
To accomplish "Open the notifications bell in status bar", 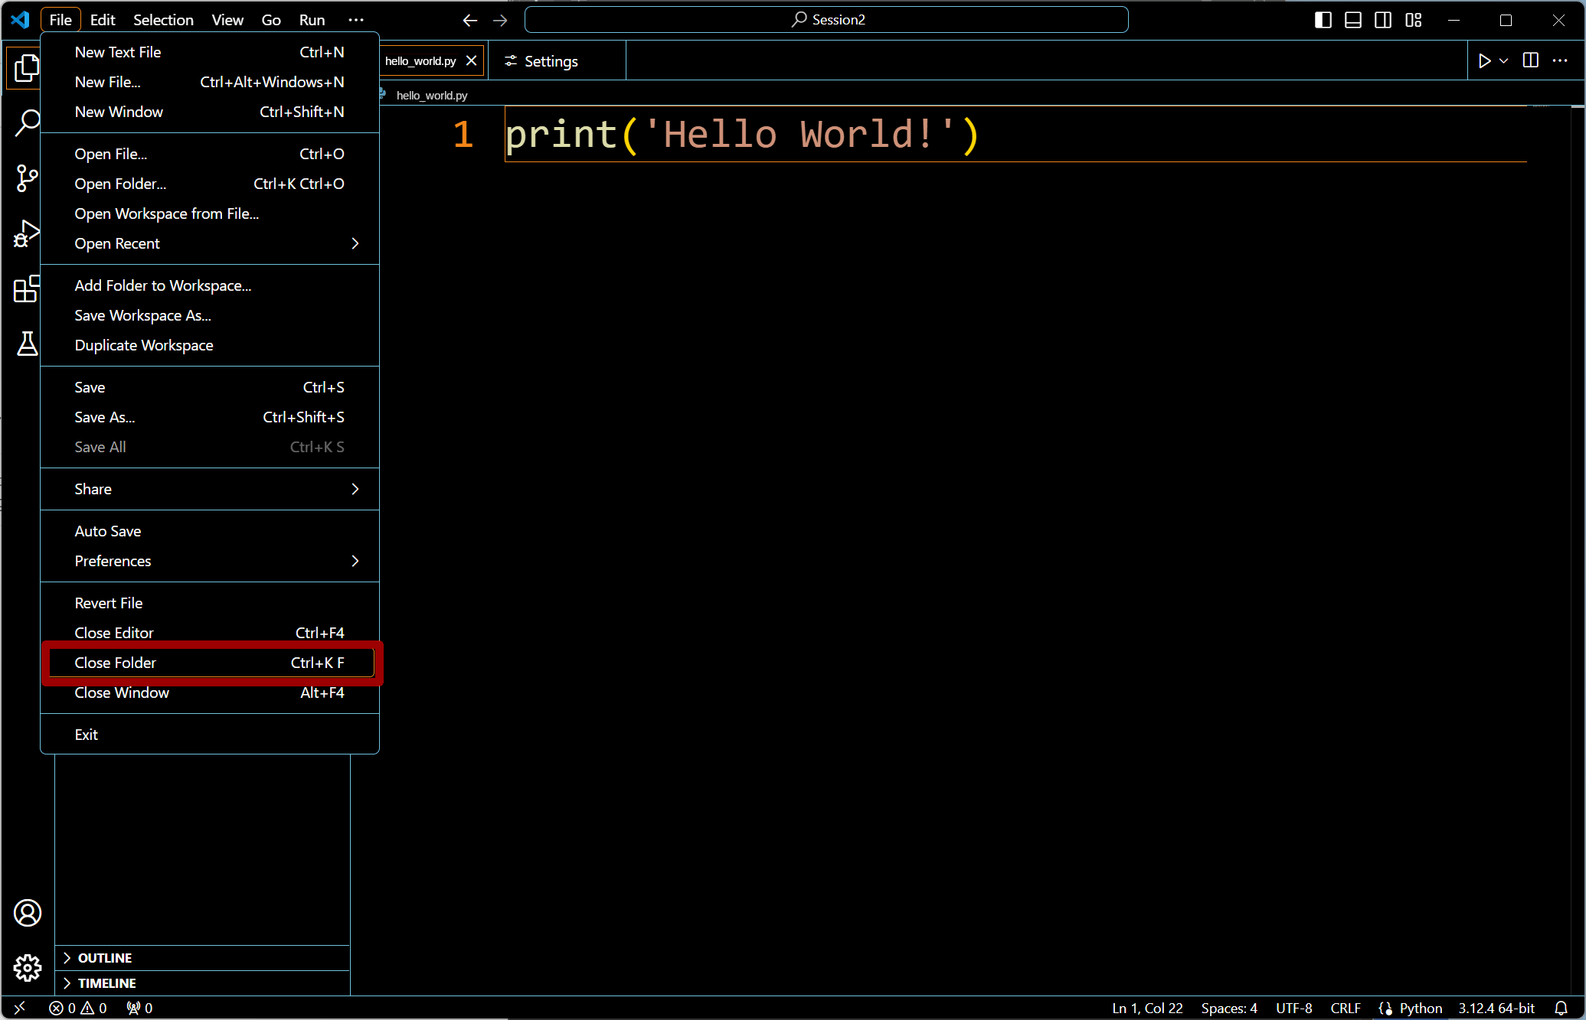I will point(1561,1009).
